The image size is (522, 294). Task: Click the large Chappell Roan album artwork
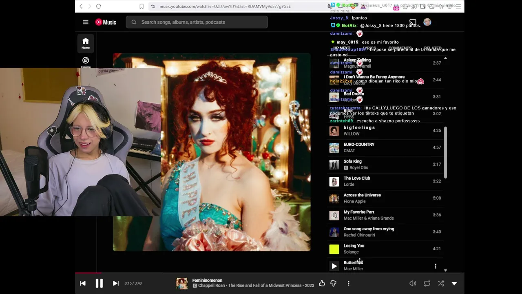tap(212, 152)
